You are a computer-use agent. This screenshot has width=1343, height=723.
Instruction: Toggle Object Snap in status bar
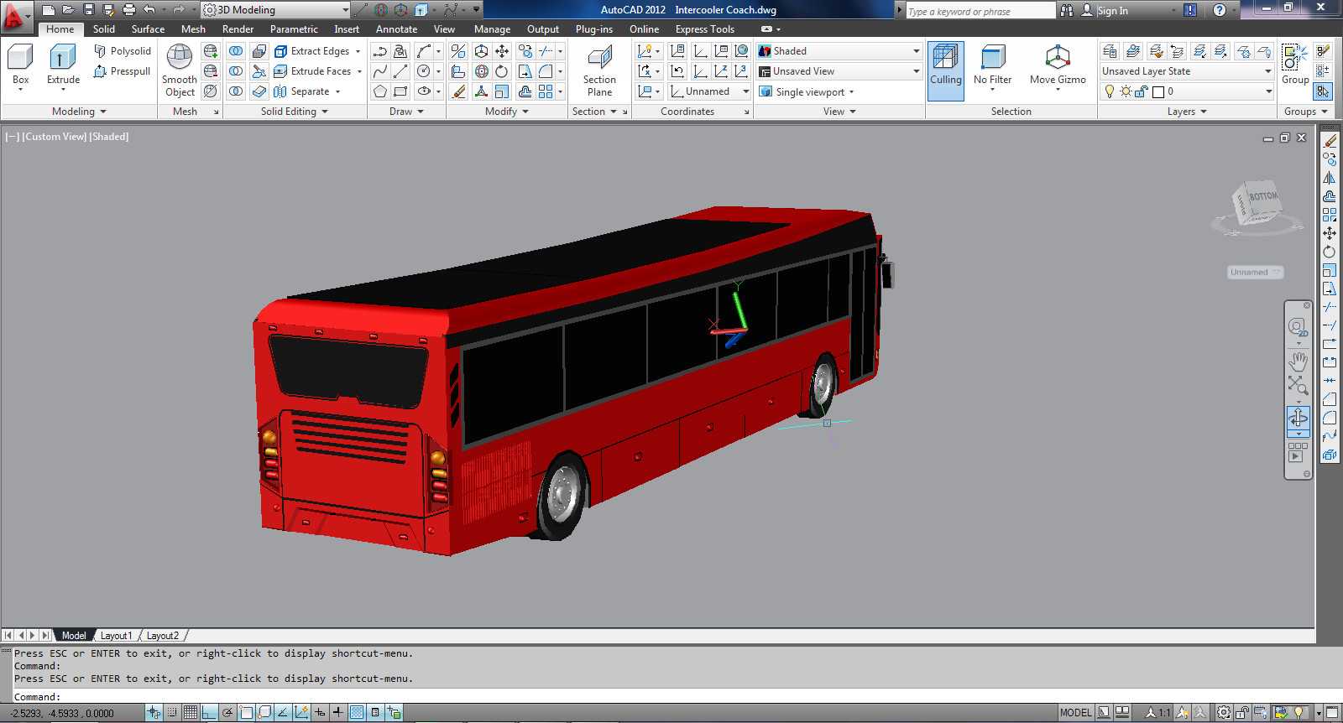point(246,713)
